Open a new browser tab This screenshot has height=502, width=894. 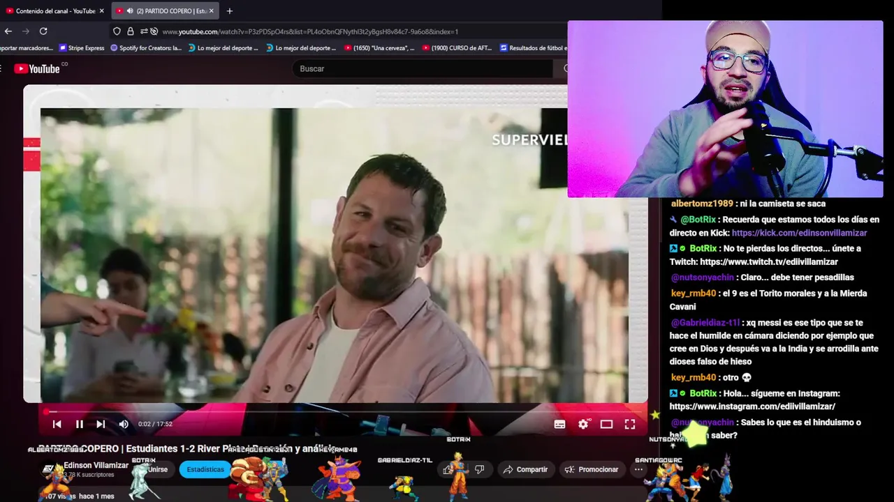(x=229, y=10)
